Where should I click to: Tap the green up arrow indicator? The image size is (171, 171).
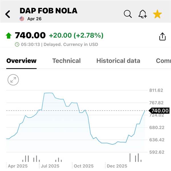click(x=9, y=36)
